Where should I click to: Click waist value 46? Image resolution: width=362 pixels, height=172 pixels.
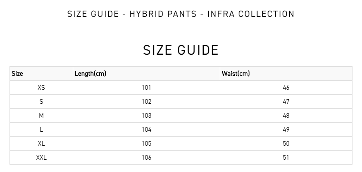click(286, 88)
